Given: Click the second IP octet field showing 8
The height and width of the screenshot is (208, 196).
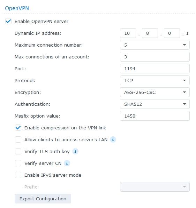Looking at the screenshot, I should pyautogui.click(x=150, y=33).
